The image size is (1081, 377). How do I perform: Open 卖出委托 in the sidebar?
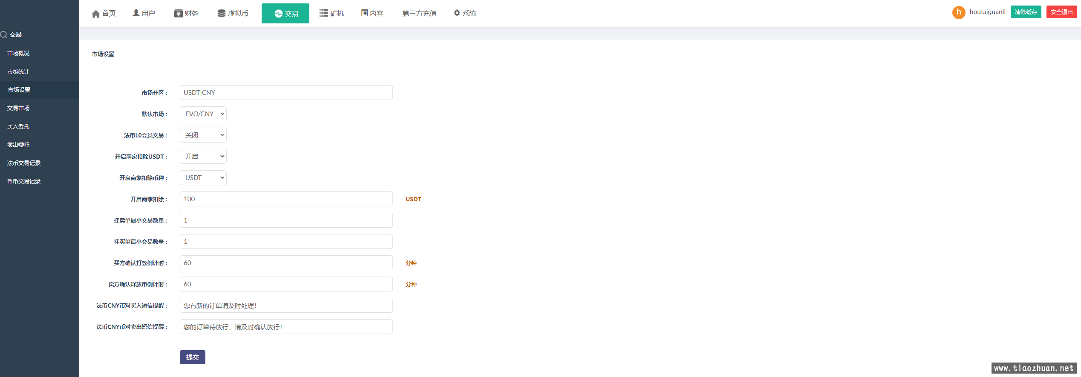pos(18,145)
